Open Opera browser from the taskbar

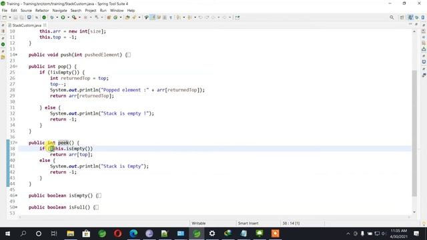[x=117, y=233]
